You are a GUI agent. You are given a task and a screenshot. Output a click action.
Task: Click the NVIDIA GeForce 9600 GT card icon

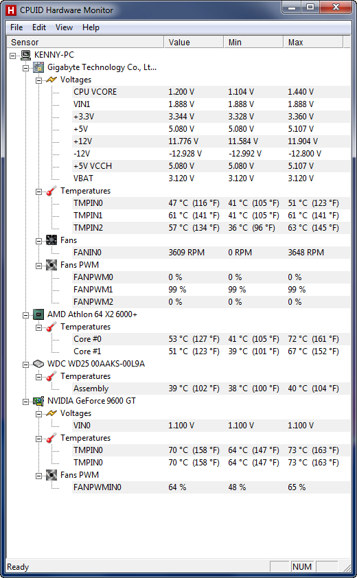coord(38,401)
